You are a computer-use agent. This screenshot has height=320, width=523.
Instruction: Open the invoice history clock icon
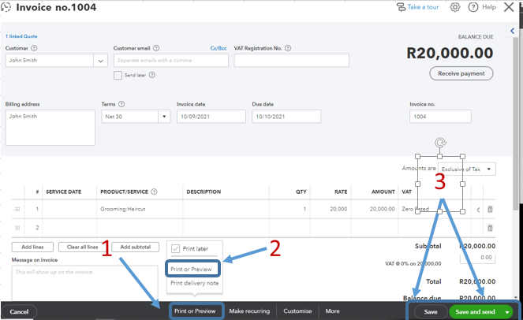[x=6, y=7]
